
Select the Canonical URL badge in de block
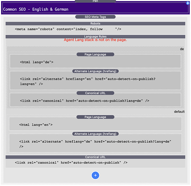tap(95, 93)
